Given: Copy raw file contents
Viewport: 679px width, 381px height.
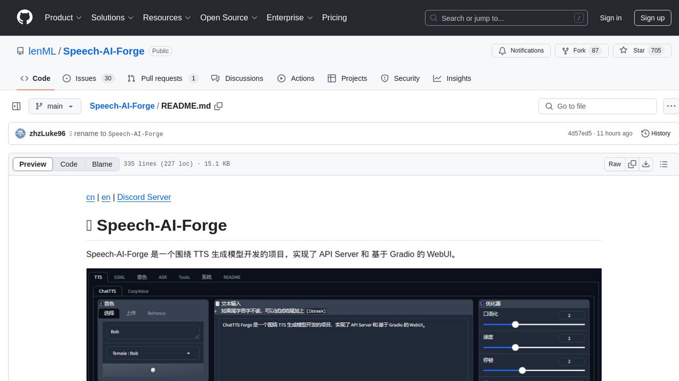Looking at the screenshot, I should (x=632, y=164).
